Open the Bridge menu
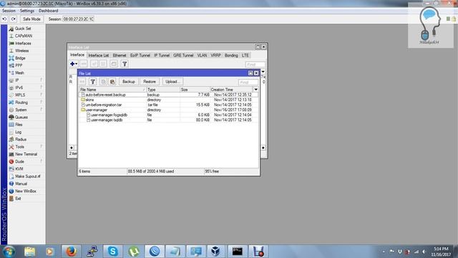 [20, 58]
